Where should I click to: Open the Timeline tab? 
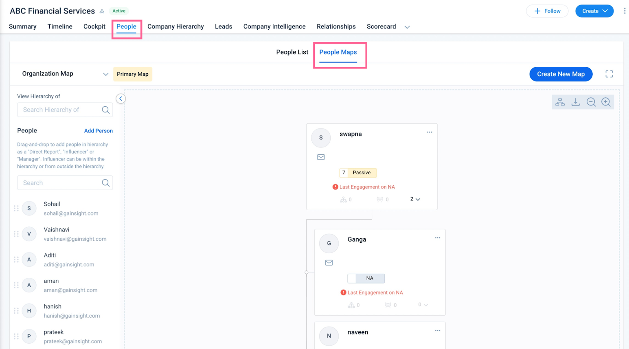pyautogui.click(x=60, y=26)
